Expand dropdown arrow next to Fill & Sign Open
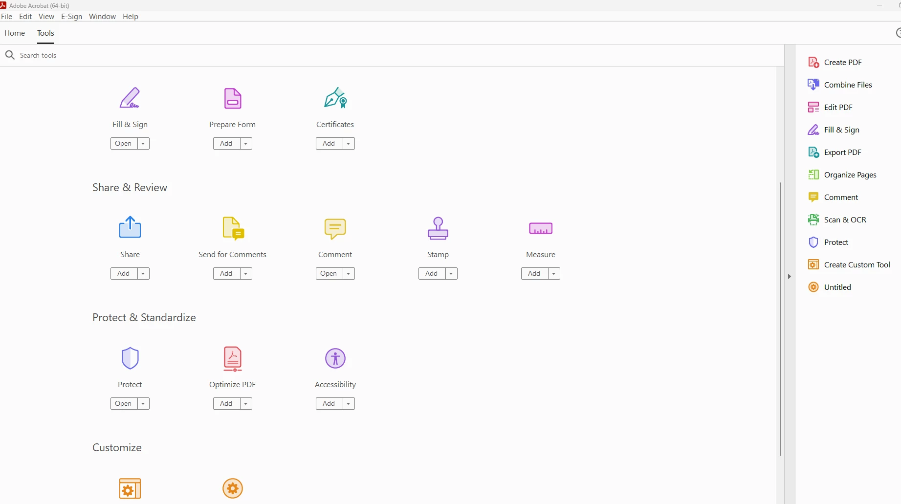The image size is (901, 504). point(143,144)
